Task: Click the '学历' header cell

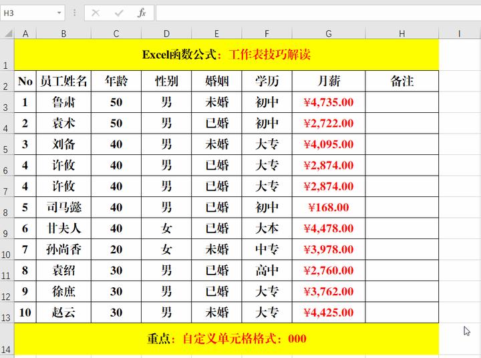Action: (x=267, y=81)
